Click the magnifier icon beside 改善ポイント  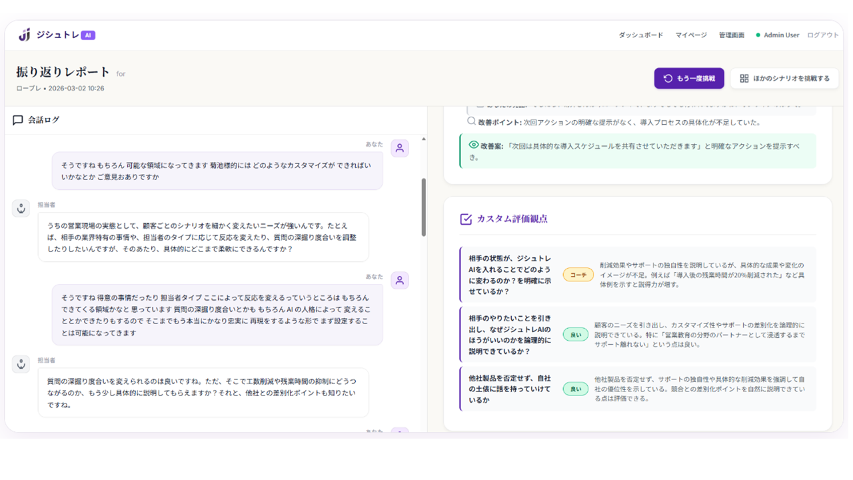click(472, 121)
